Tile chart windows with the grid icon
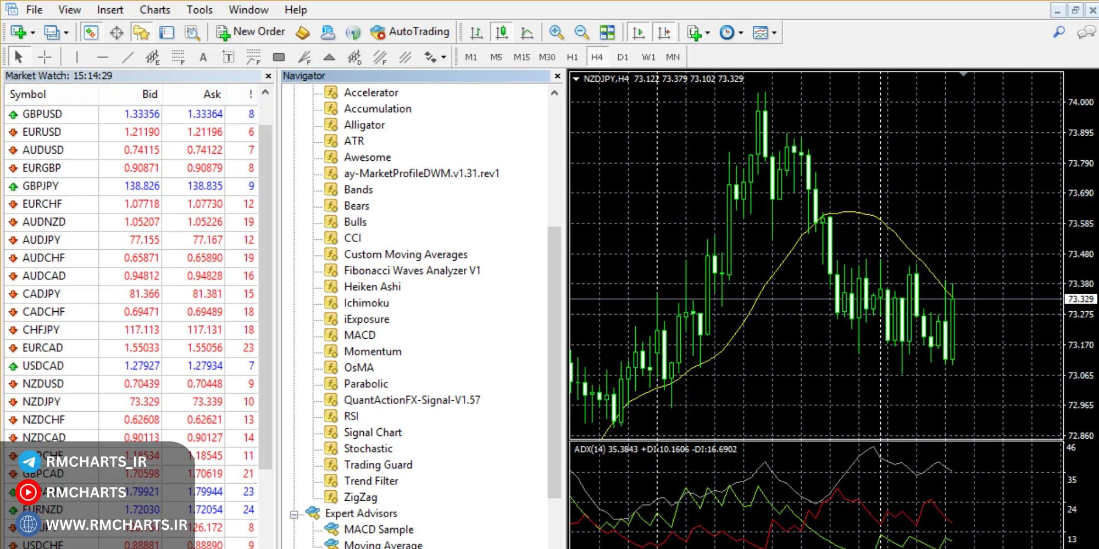 [607, 32]
